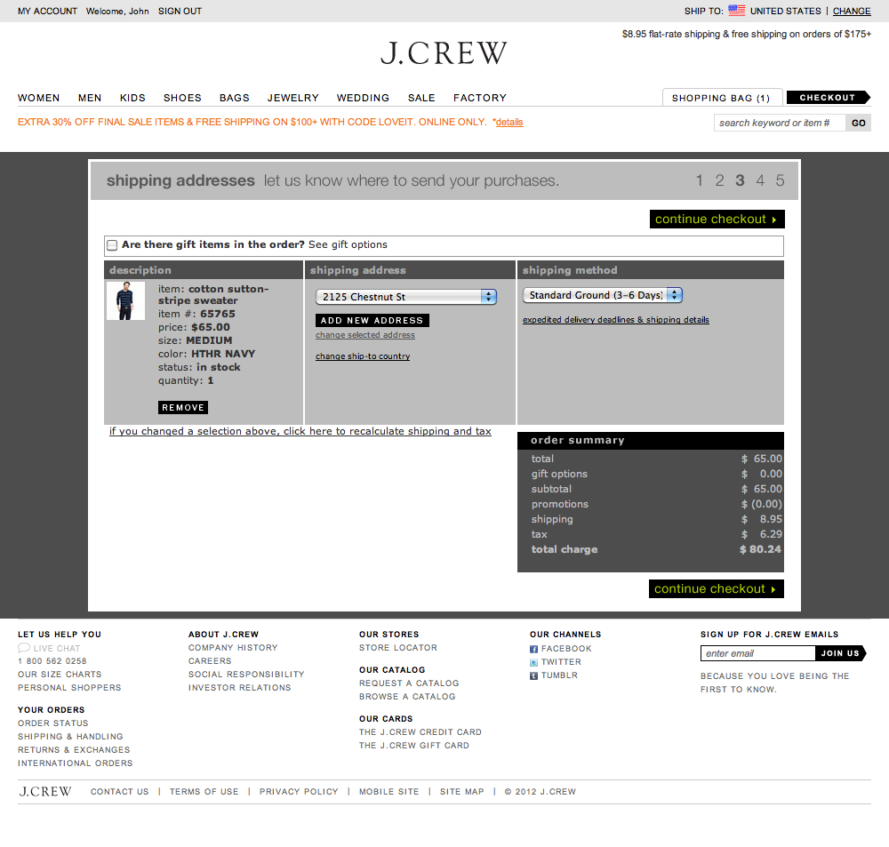View the sweater product thumbnail

(125, 300)
